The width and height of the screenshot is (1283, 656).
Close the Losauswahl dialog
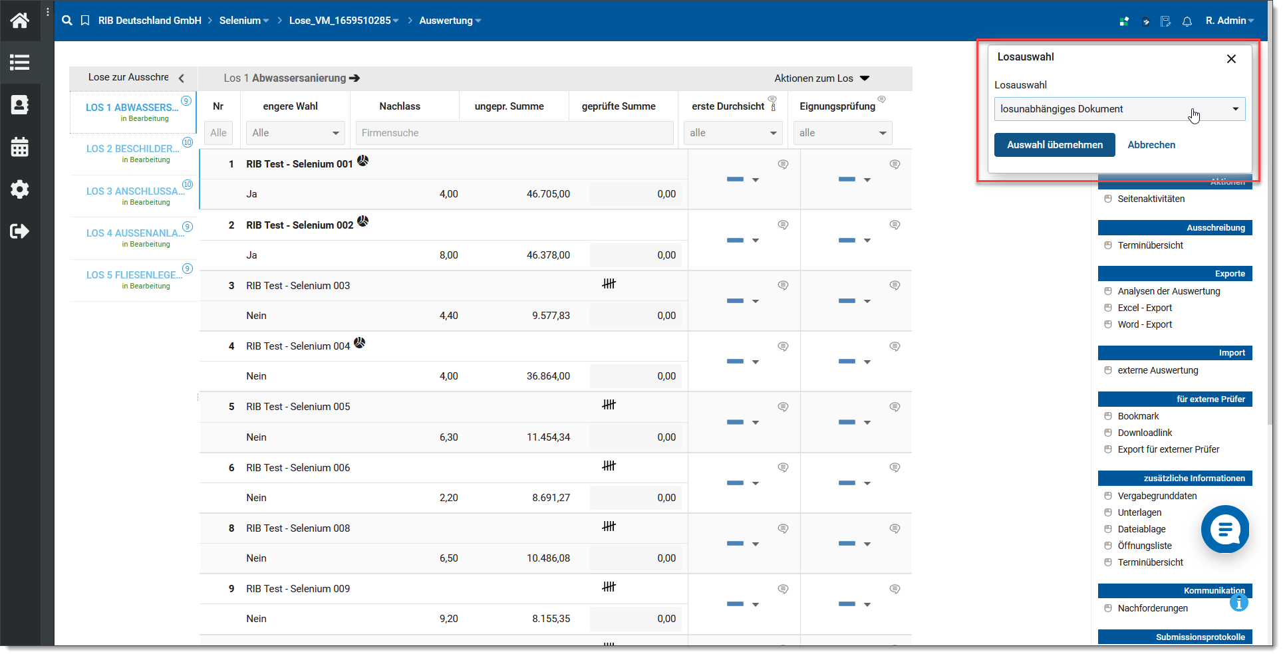pyautogui.click(x=1231, y=58)
